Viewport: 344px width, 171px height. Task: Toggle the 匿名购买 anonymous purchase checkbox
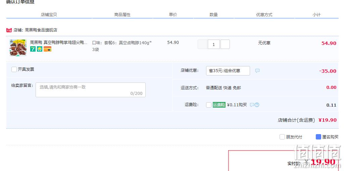pyautogui.click(x=318, y=137)
